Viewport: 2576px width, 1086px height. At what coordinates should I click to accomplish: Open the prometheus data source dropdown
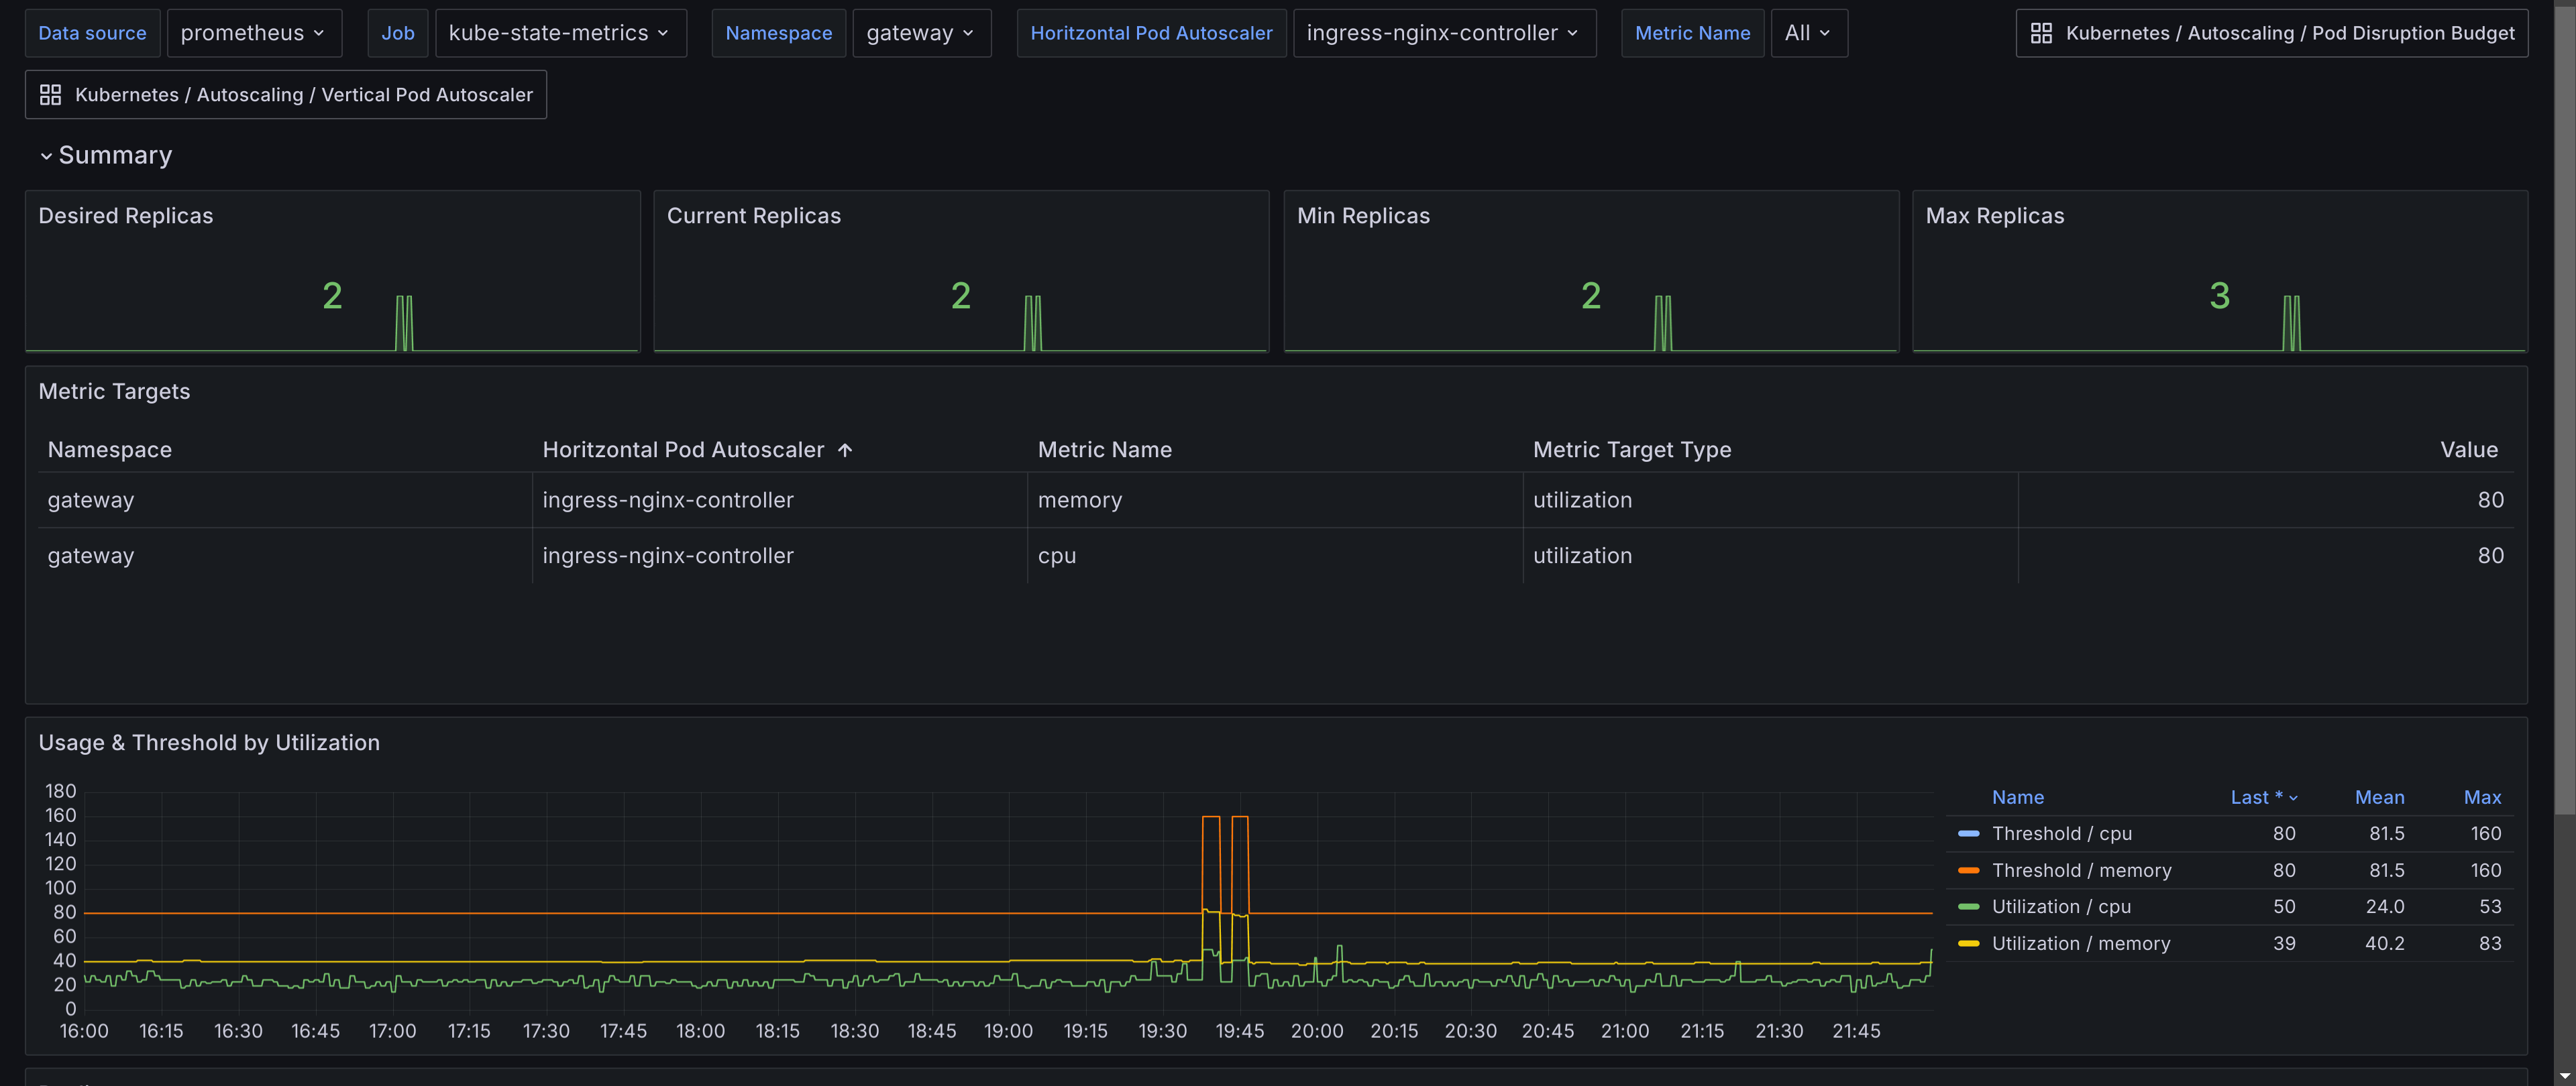(x=253, y=33)
